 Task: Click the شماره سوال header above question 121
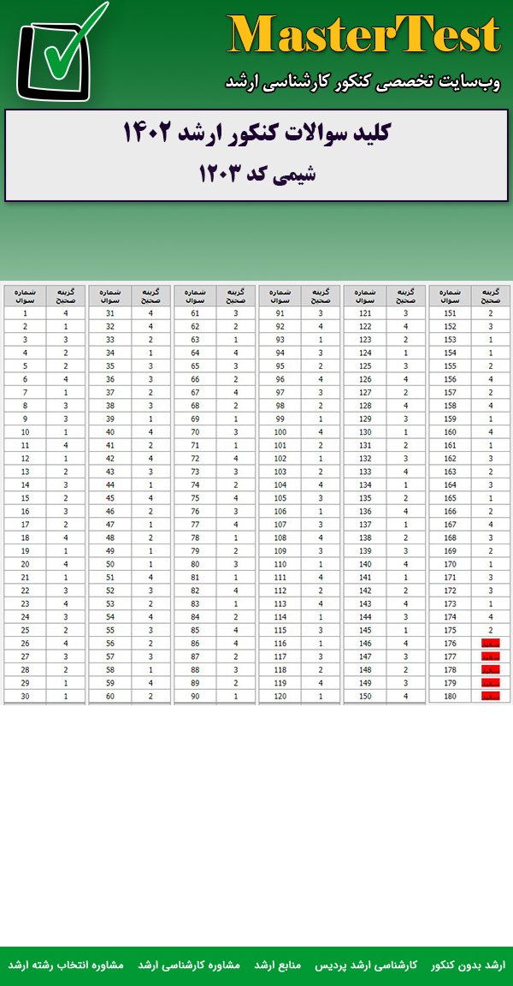[365, 295]
